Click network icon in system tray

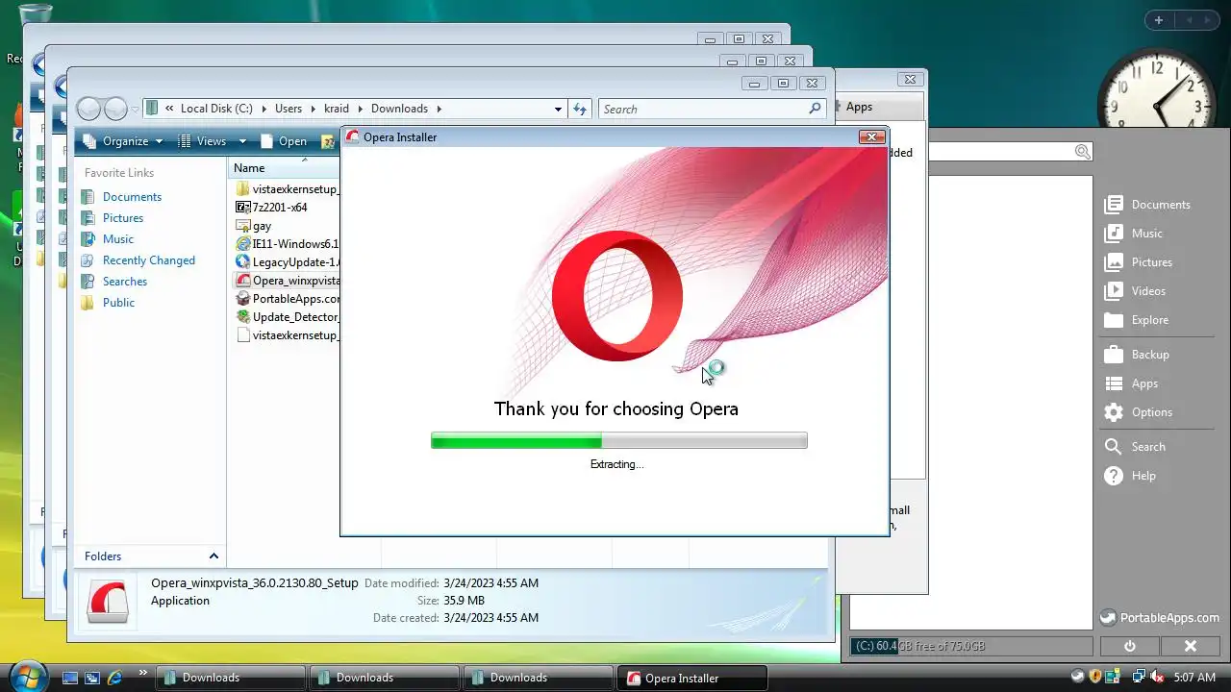[1139, 678]
